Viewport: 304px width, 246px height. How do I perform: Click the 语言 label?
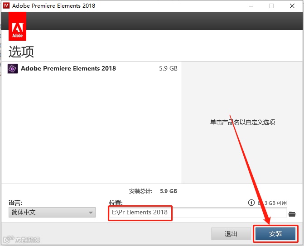[15, 203]
